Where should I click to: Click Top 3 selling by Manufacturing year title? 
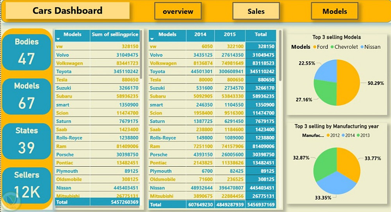point(337,126)
